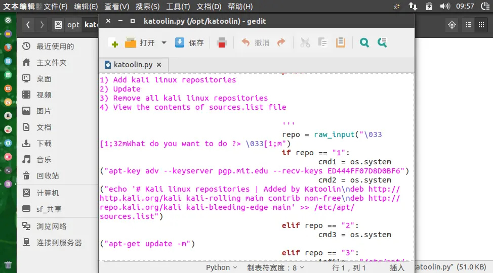This screenshot has width=493, height=273.
Task: Paste from the clipboard icon
Action: point(340,43)
